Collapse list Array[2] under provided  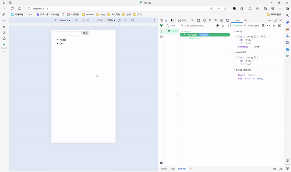click(236, 57)
